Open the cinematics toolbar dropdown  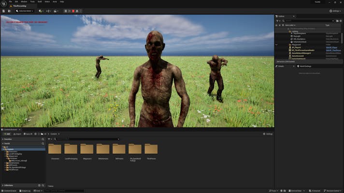click(x=56, y=11)
